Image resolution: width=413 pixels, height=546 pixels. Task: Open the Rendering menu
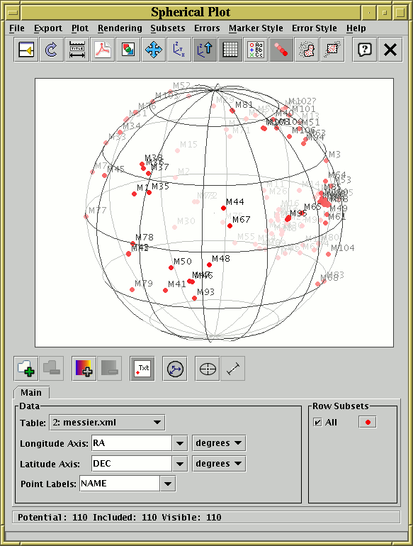pos(120,28)
